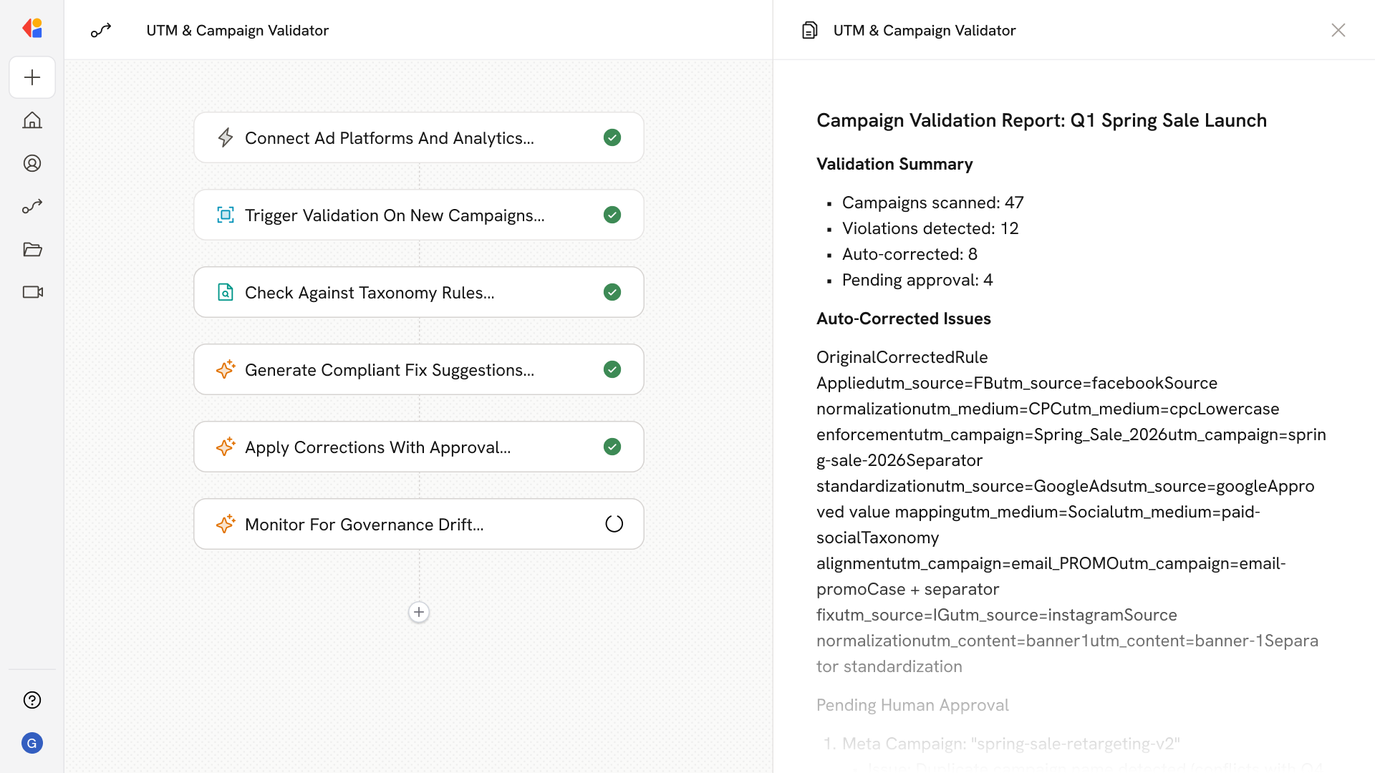The width and height of the screenshot is (1375, 773).
Task: Expand the Apply Corrections With Approval step
Action: pos(377,447)
